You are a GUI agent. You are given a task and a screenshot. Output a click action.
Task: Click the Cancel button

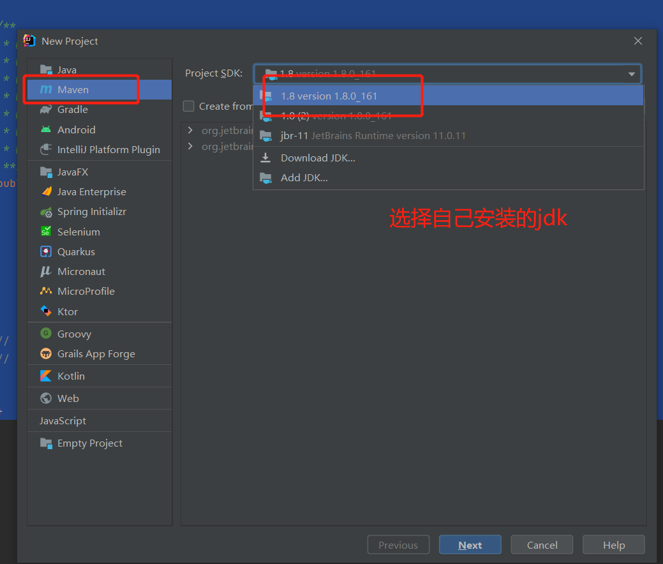[x=542, y=545]
